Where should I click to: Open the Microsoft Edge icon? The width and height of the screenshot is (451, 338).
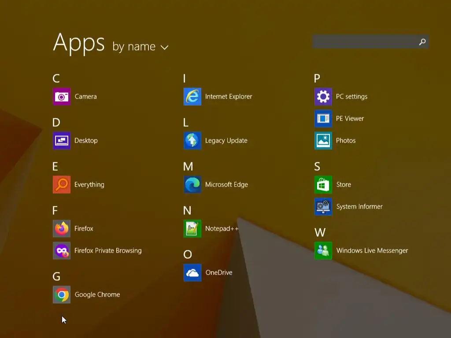tap(192, 184)
